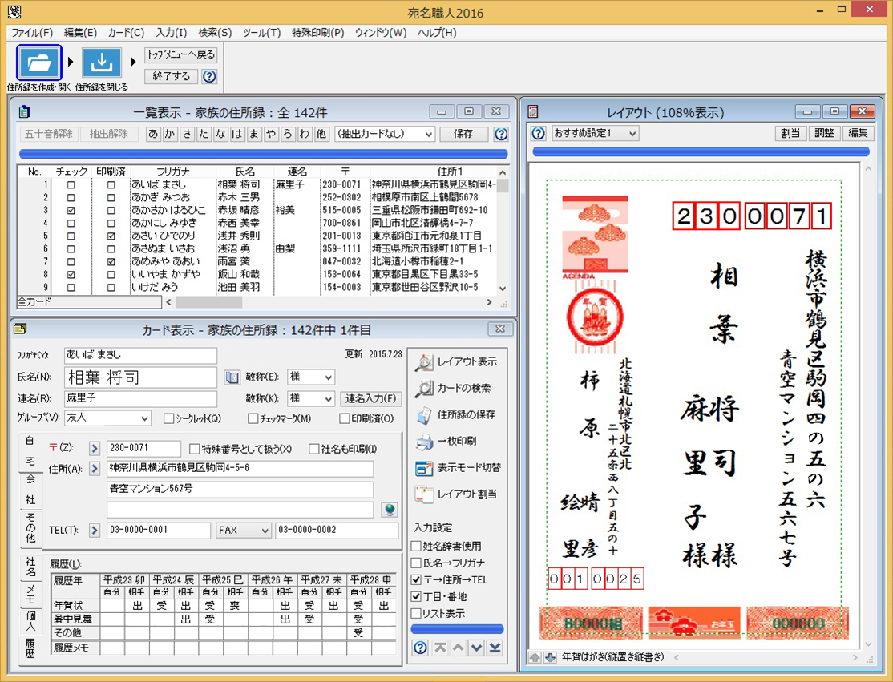Open カード(C) menu
The image size is (893, 682).
pos(126,33)
